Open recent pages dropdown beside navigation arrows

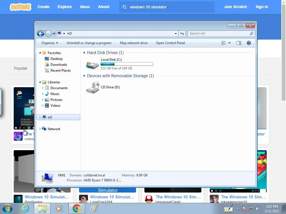[54, 34]
